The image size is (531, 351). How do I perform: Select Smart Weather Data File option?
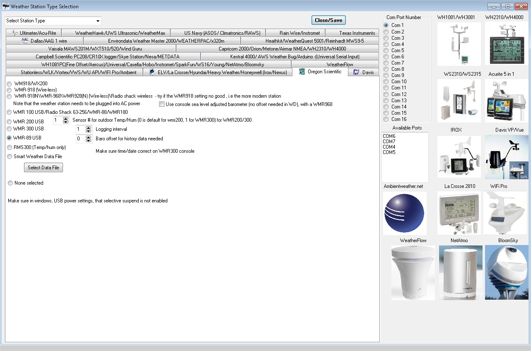click(x=10, y=156)
